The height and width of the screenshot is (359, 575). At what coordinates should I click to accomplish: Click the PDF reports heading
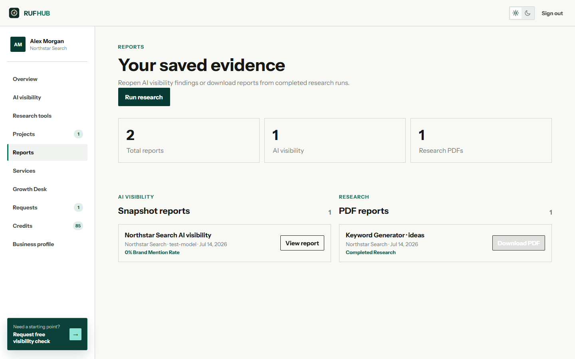coord(364,211)
